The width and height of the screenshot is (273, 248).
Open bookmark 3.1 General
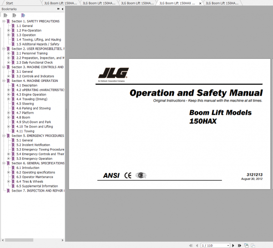pyautogui.click(x=25, y=71)
